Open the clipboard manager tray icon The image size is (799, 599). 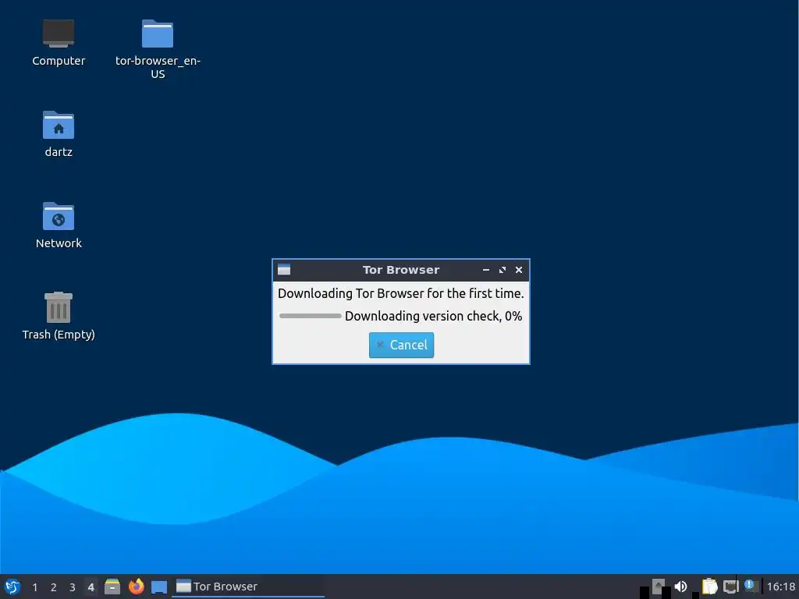(x=709, y=587)
